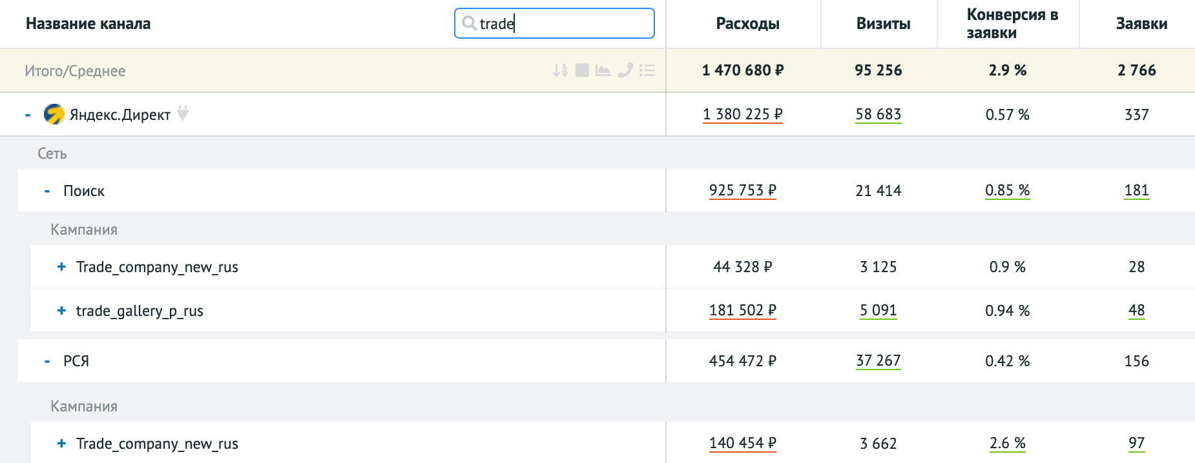Open the area chart icon in totals row

(x=603, y=70)
